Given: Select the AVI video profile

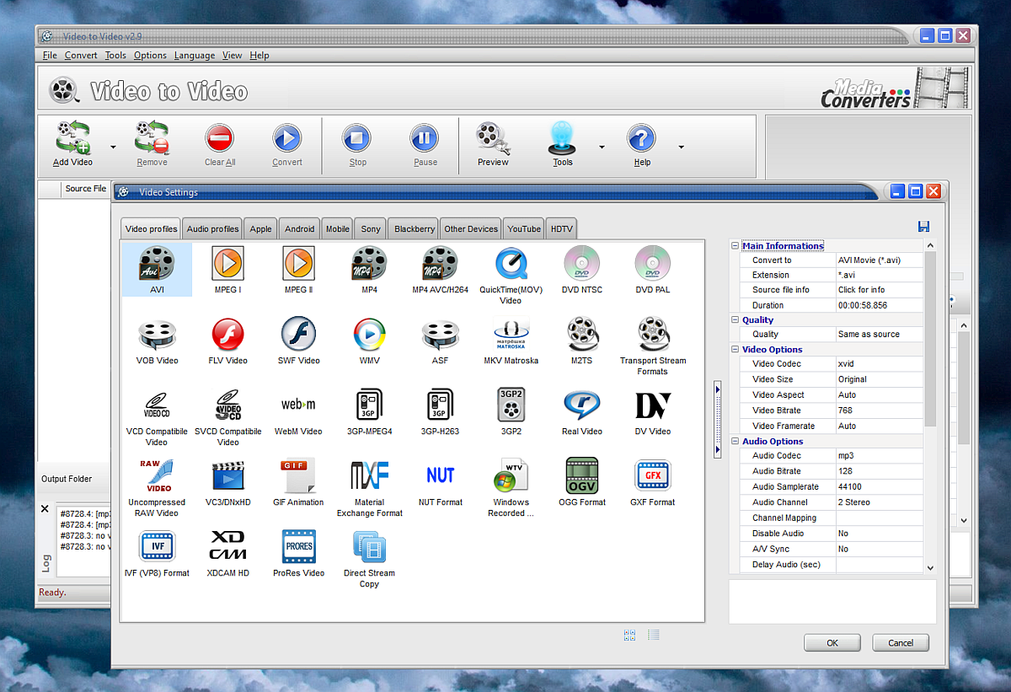Looking at the screenshot, I should [x=157, y=270].
